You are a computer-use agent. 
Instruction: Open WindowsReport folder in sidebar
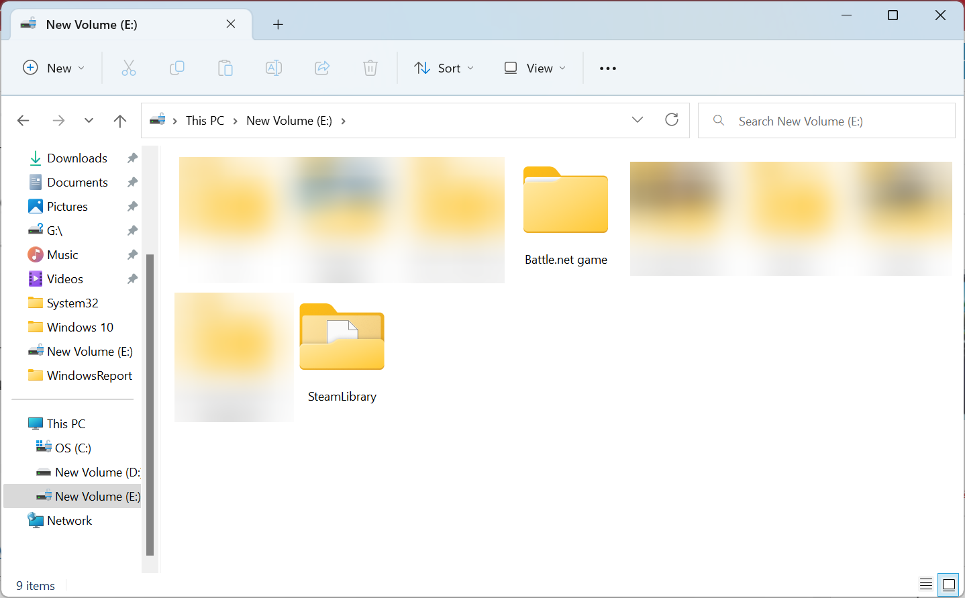click(89, 376)
